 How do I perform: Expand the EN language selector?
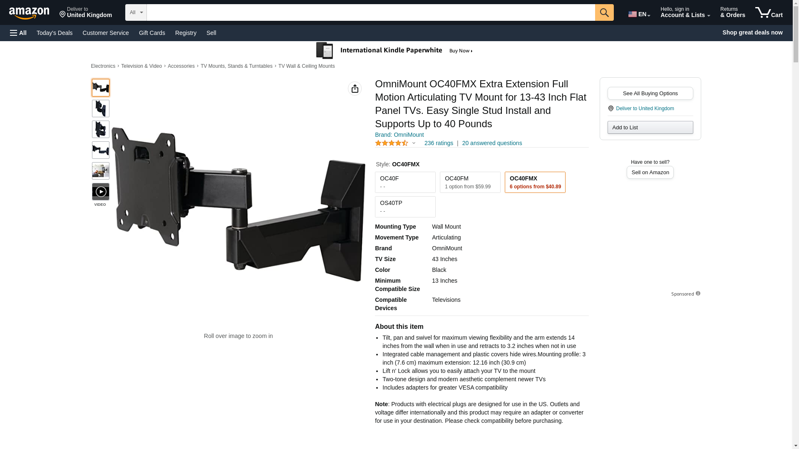pyautogui.click(x=639, y=14)
